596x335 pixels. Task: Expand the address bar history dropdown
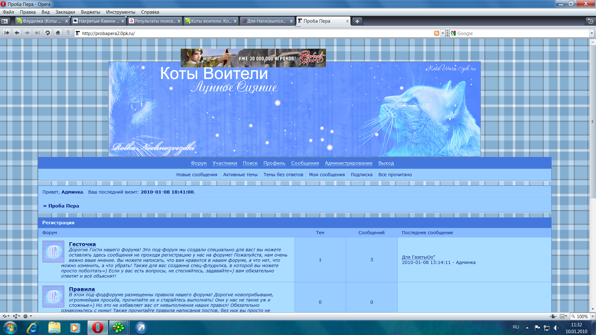(x=443, y=33)
